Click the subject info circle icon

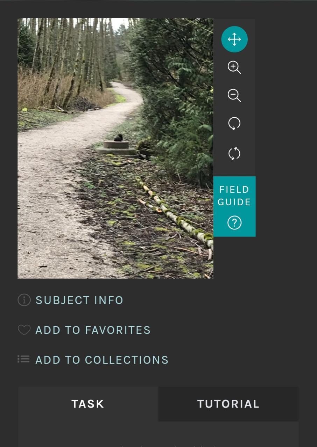[24, 300]
